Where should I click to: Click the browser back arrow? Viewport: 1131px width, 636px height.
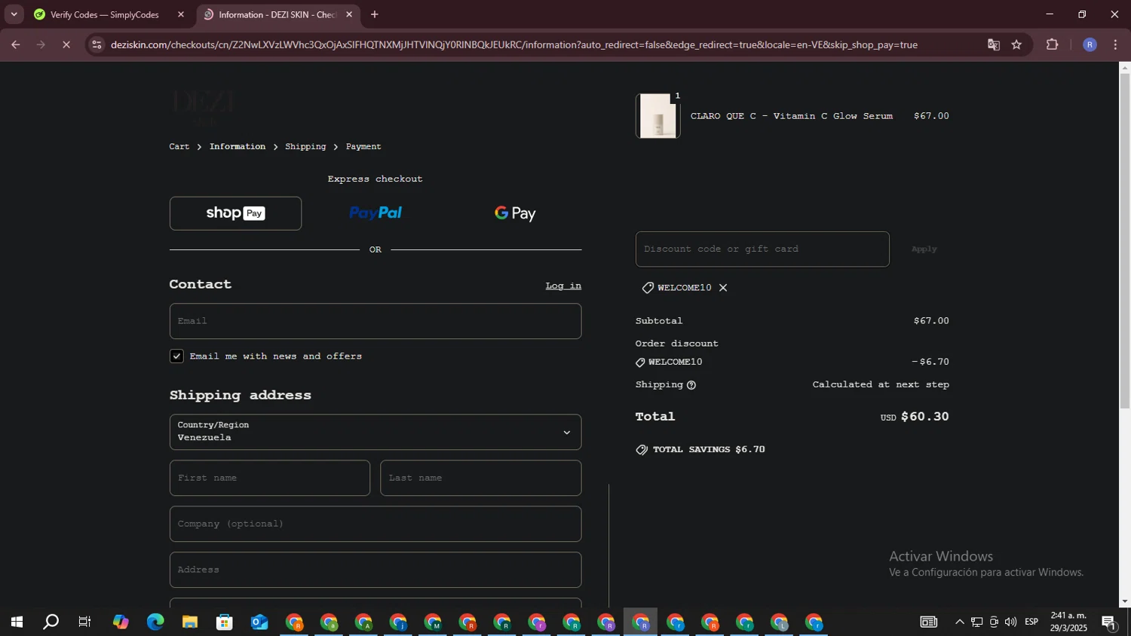15,44
